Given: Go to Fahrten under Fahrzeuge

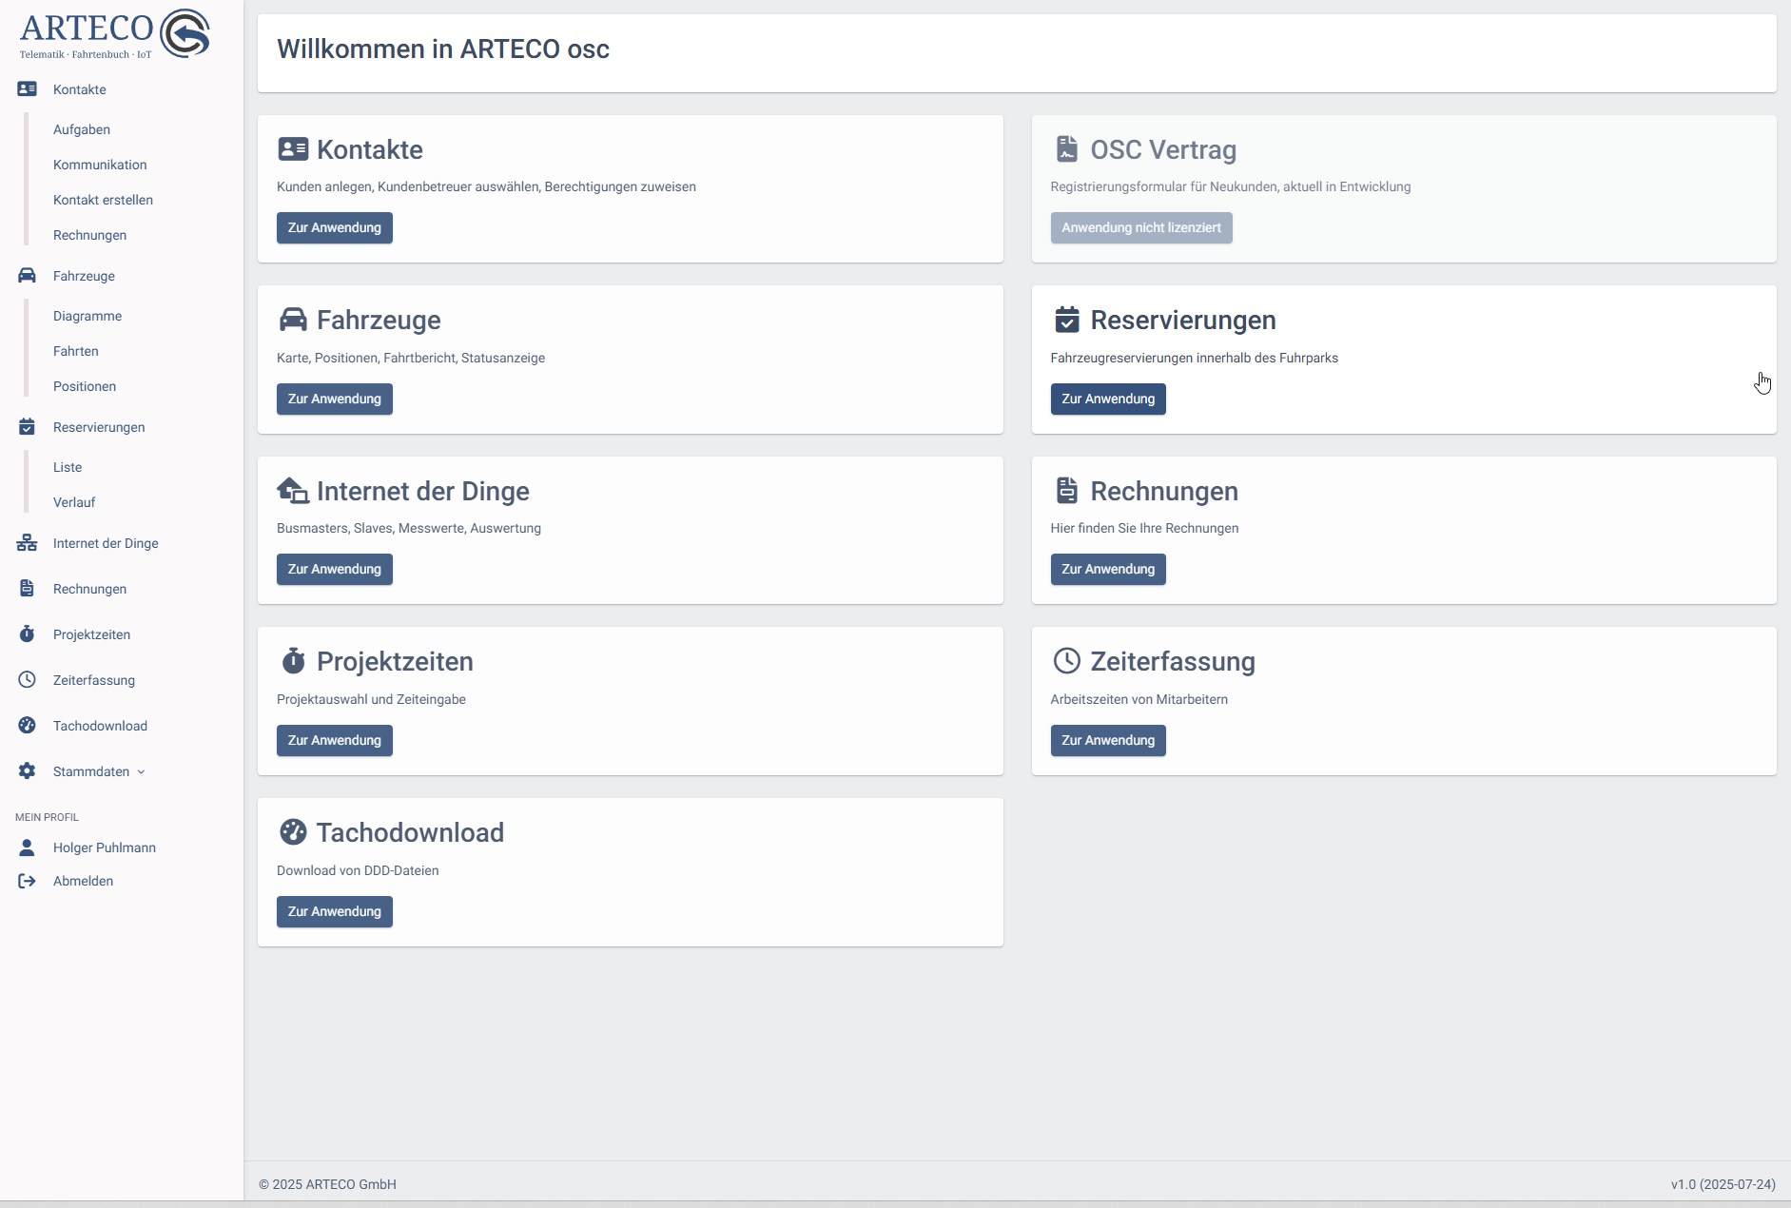Looking at the screenshot, I should point(76,351).
